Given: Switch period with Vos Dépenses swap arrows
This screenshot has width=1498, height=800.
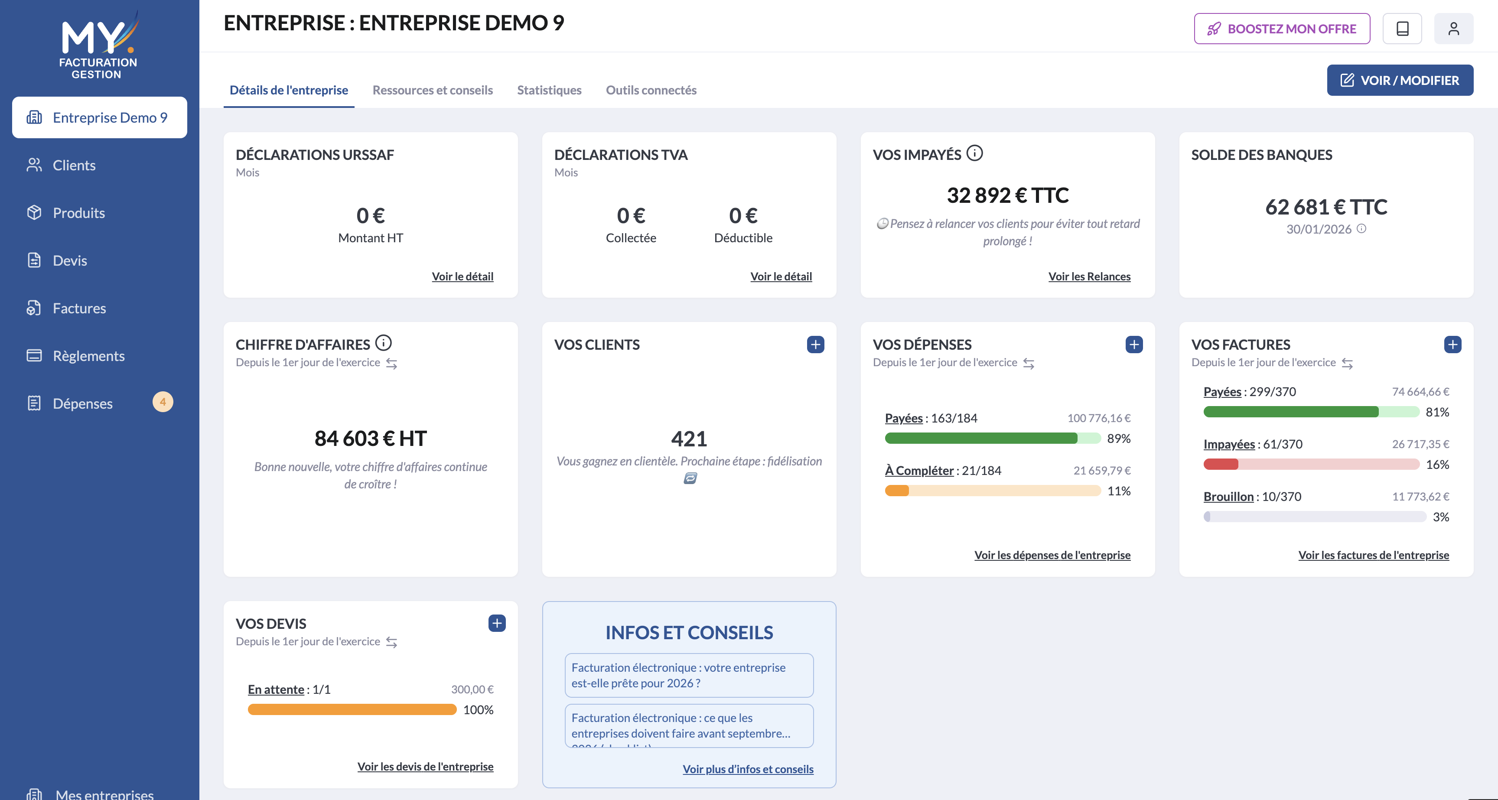Looking at the screenshot, I should (x=1029, y=363).
